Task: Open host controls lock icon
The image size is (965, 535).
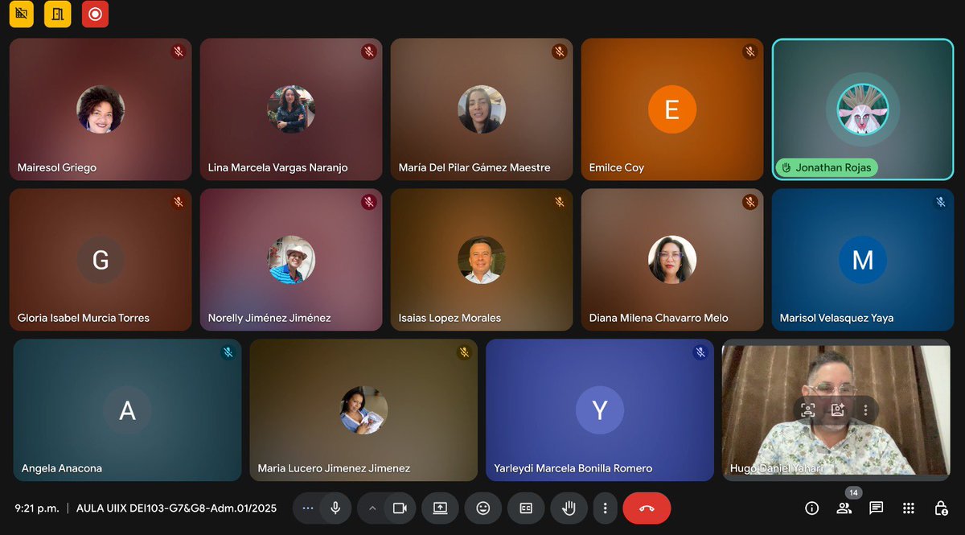Action: 941,508
